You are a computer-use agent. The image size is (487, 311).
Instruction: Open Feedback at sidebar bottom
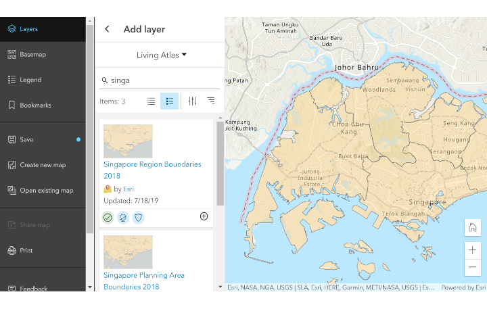pos(43,288)
